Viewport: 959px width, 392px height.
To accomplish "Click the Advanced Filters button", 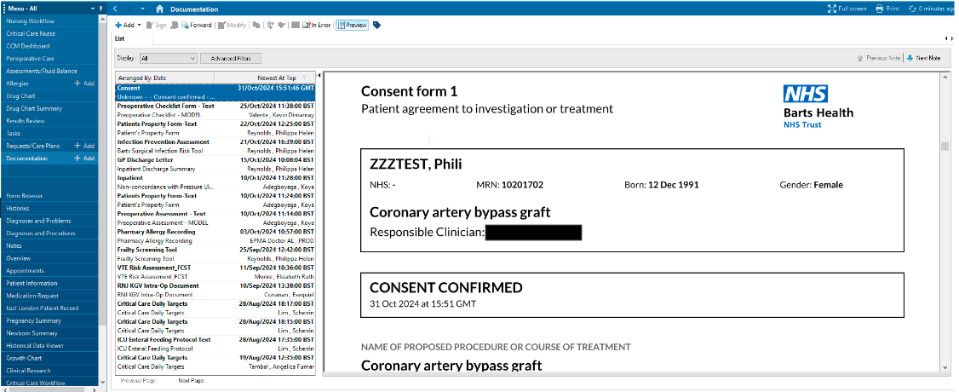I will (x=231, y=58).
